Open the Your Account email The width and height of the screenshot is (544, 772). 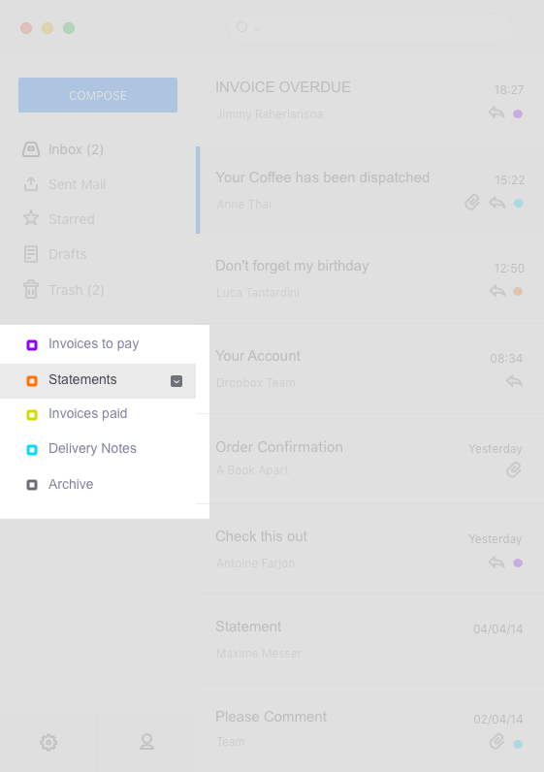click(370, 369)
